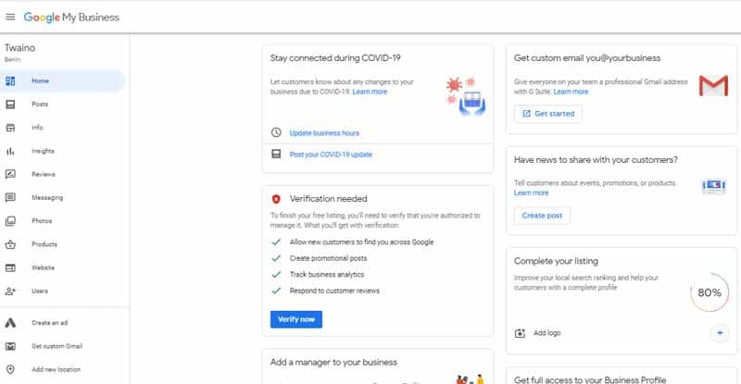
Task: Open Info in the sidebar
Action: pyautogui.click(x=63, y=128)
